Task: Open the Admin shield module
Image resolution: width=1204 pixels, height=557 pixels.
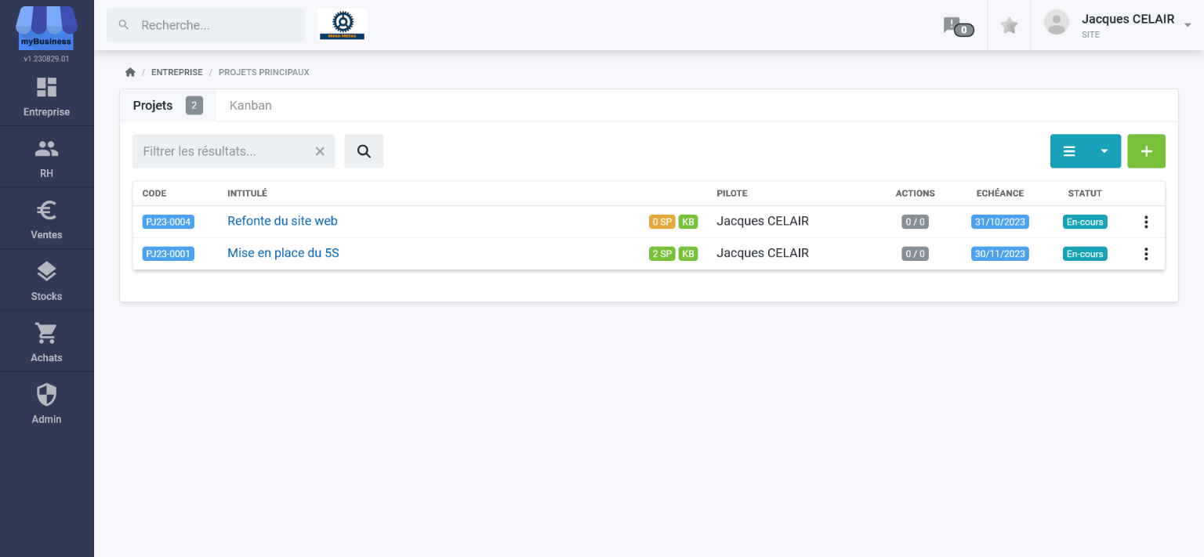Action: tap(46, 403)
